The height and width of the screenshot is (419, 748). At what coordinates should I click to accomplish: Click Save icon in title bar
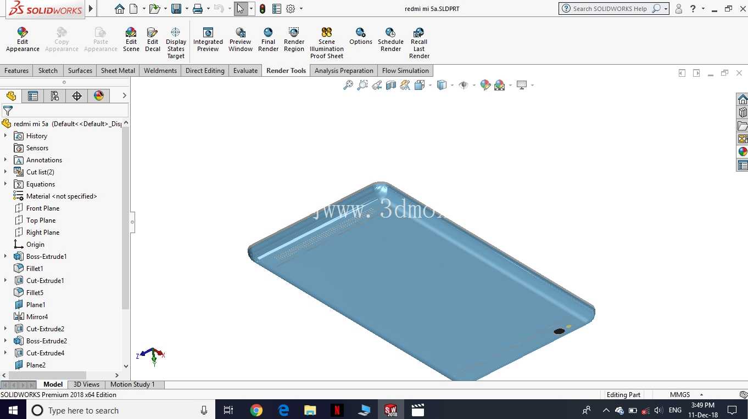[176, 9]
